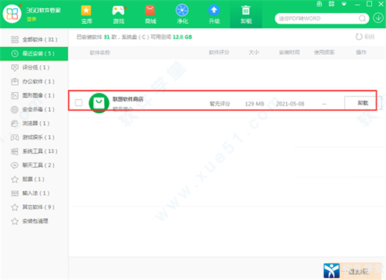Screen dimensions: 386x280
Task: Close the 360软件管家 window
Action: (x=381, y=4)
